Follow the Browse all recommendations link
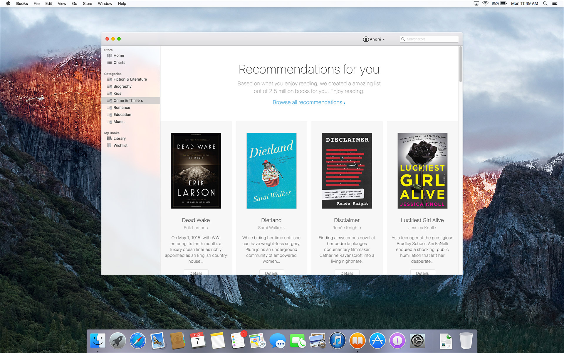Viewport: 564px width, 353px height. (309, 102)
